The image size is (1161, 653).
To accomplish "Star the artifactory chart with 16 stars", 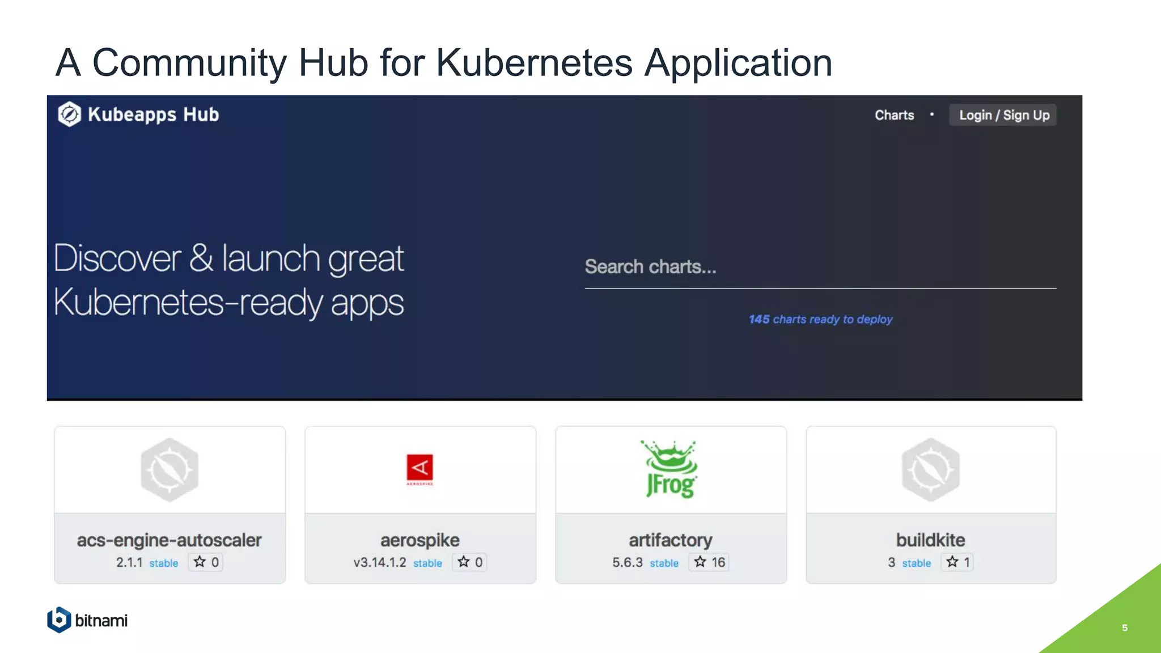I will pos(709,562).
